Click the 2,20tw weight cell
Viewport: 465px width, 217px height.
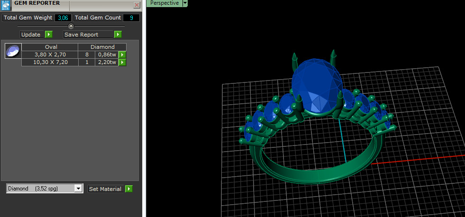coord(107,62)
